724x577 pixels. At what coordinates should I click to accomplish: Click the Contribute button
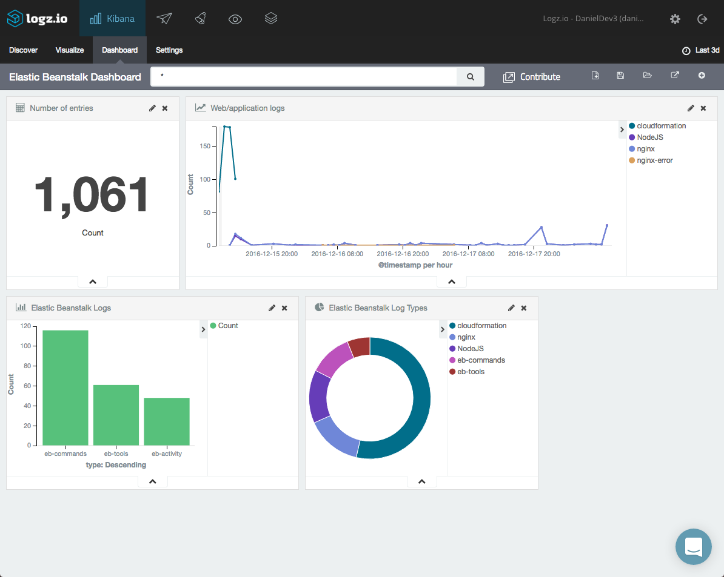click(x=532, y=77)
